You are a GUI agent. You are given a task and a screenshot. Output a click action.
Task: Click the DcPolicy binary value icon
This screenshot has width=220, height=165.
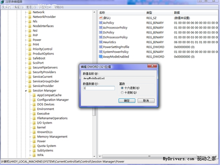click(x=101, y=32)
